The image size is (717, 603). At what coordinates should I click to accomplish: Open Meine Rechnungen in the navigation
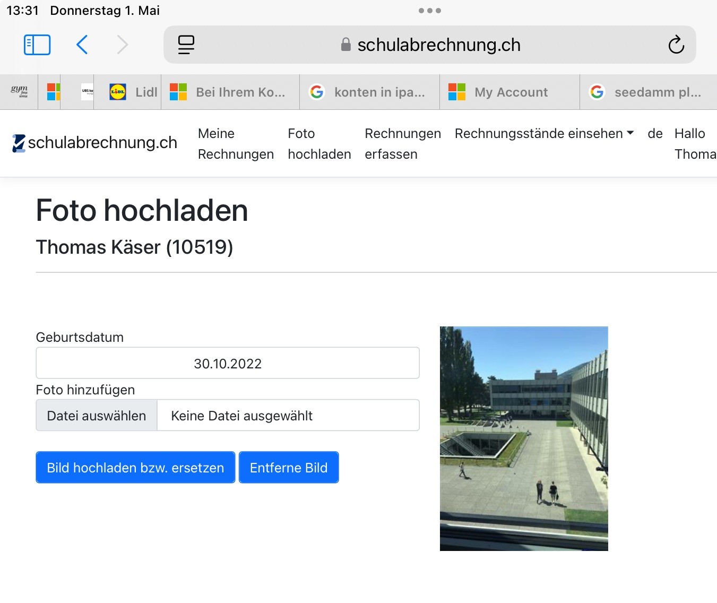[x=236, y=143]
